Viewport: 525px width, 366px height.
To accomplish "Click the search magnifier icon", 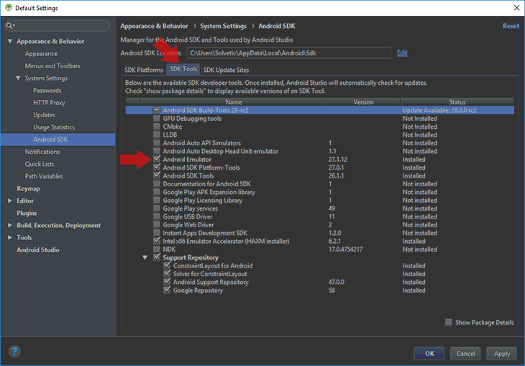I will click(10, 25).
